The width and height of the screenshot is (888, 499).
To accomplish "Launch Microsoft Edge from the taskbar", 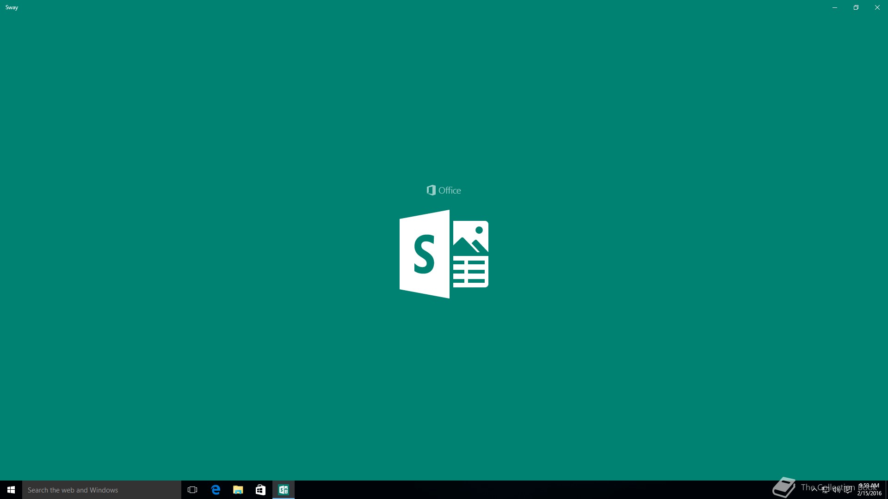I will coord(216,490).
